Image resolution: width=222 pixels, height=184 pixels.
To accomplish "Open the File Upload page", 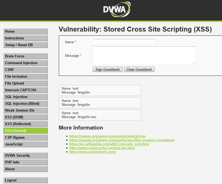I will point(26,83).
